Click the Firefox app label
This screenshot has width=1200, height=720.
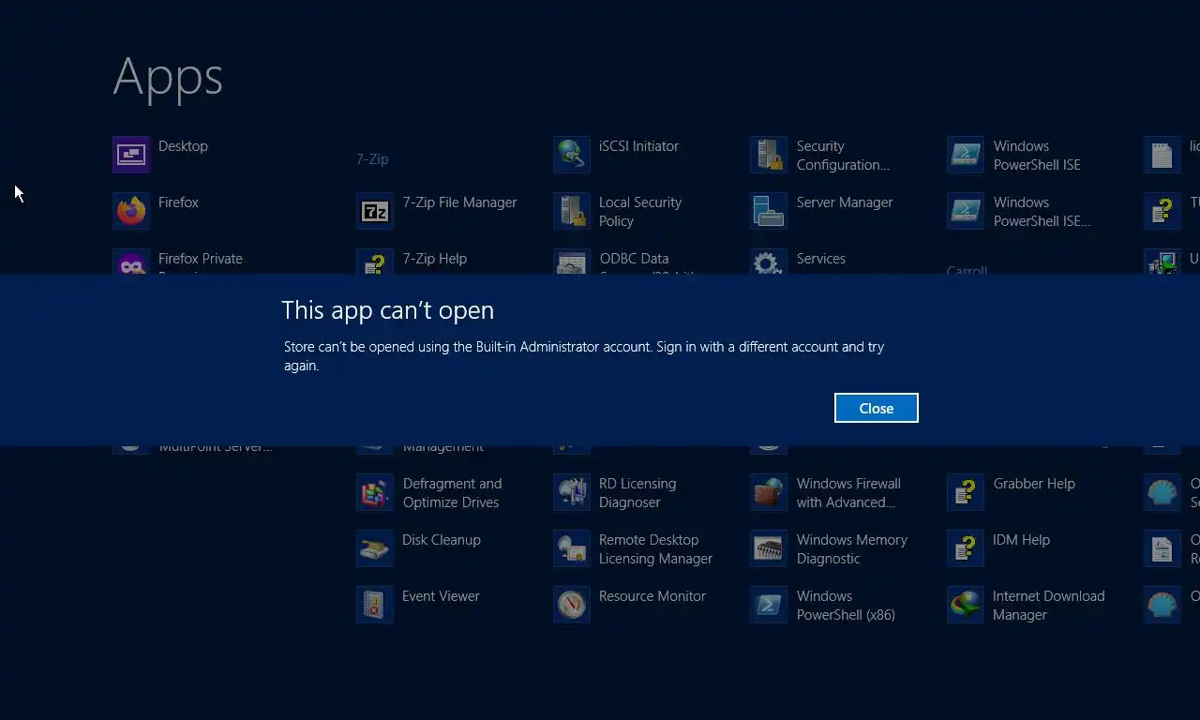click(178, 202)
